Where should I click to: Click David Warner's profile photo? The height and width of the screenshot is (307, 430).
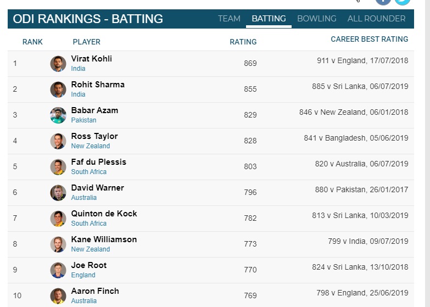tap(58, 193)
